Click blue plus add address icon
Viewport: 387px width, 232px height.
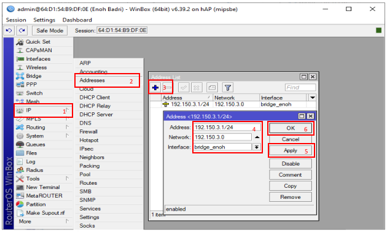point(155,88)
